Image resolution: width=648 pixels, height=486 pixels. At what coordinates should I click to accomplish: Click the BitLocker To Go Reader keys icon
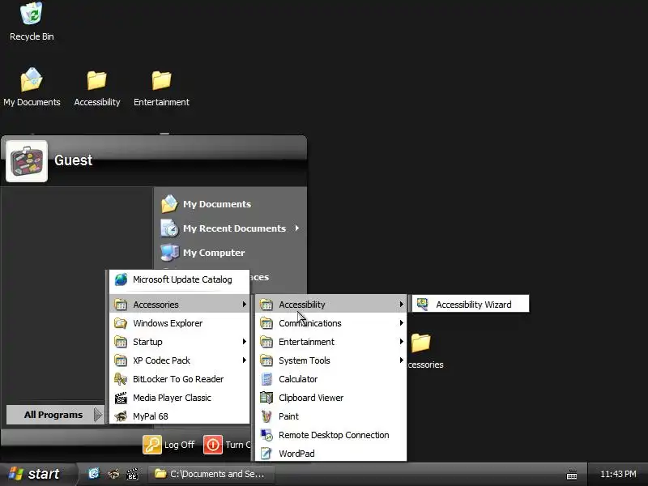tap(121, 379)
